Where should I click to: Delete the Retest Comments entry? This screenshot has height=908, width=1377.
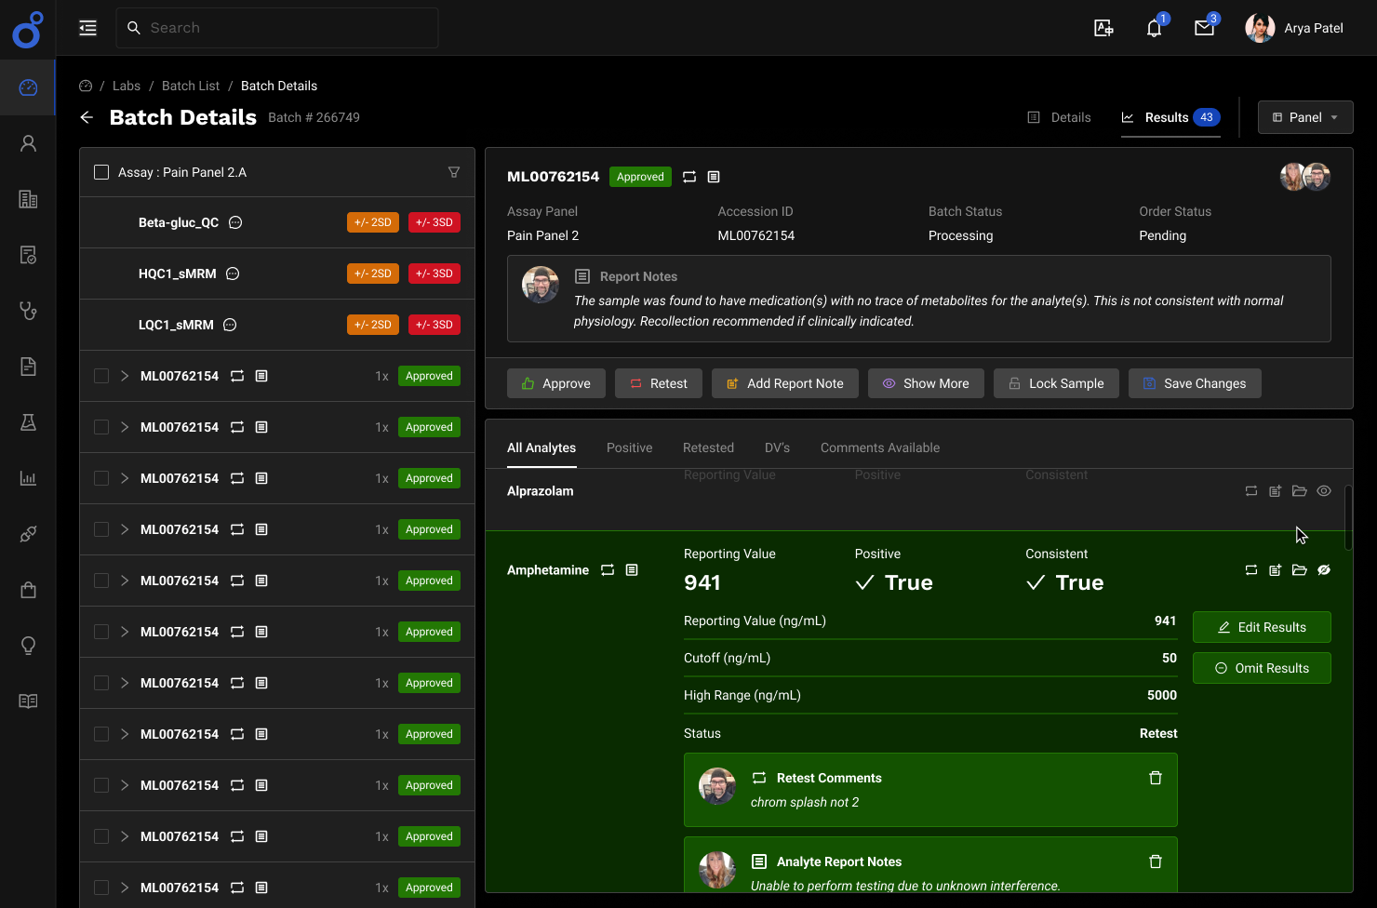(1156, 778)
